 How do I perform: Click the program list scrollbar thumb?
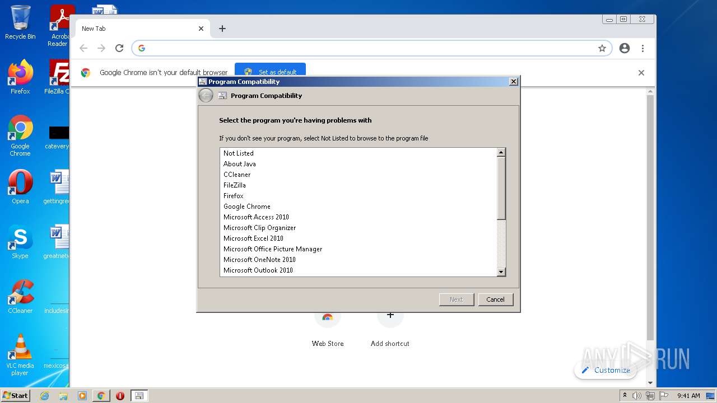point(501,188)
